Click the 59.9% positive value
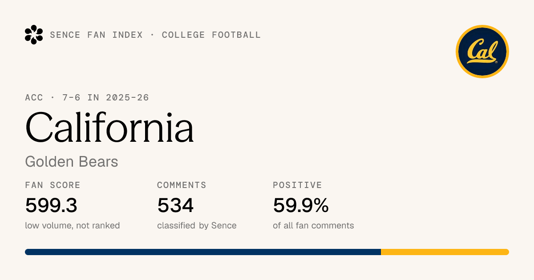Viewport: 534px width, 280px height. 301,205
